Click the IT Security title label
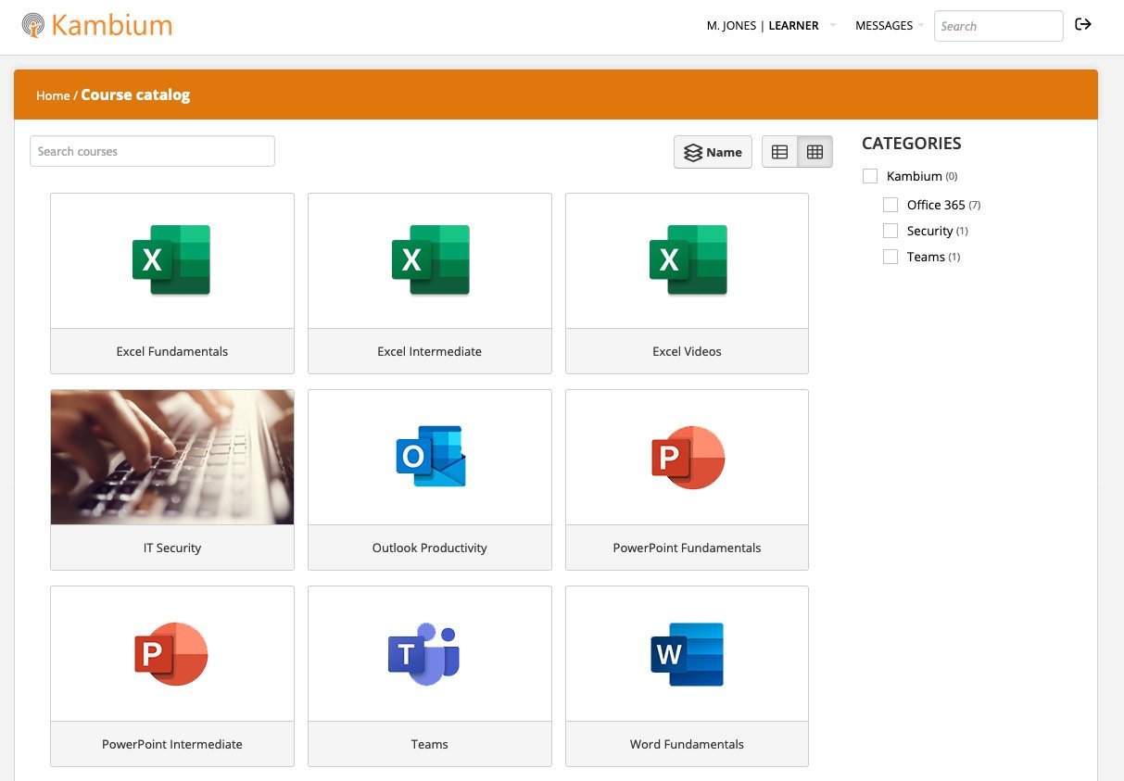Viewport: 1124px width, 781px height. (172, 548)
